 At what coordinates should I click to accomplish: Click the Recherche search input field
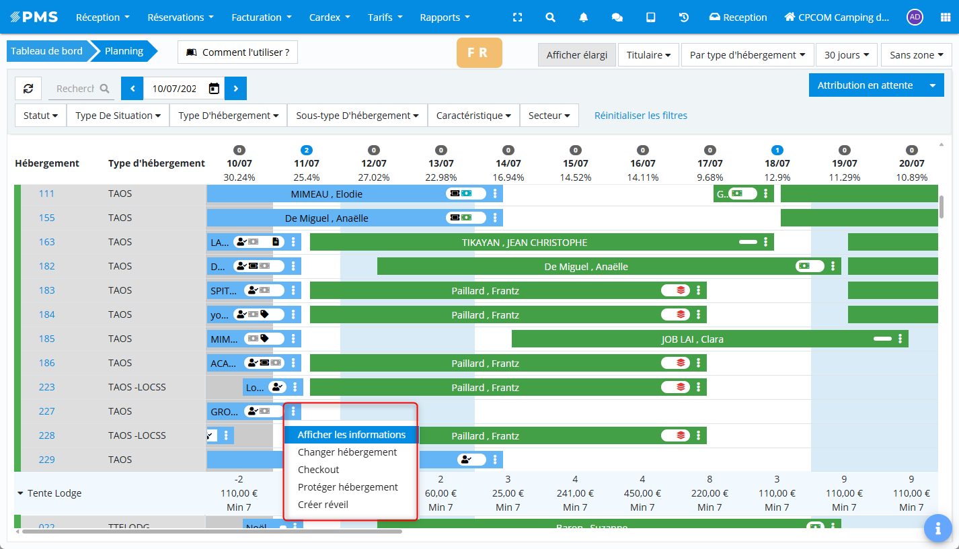pos(75,89)
